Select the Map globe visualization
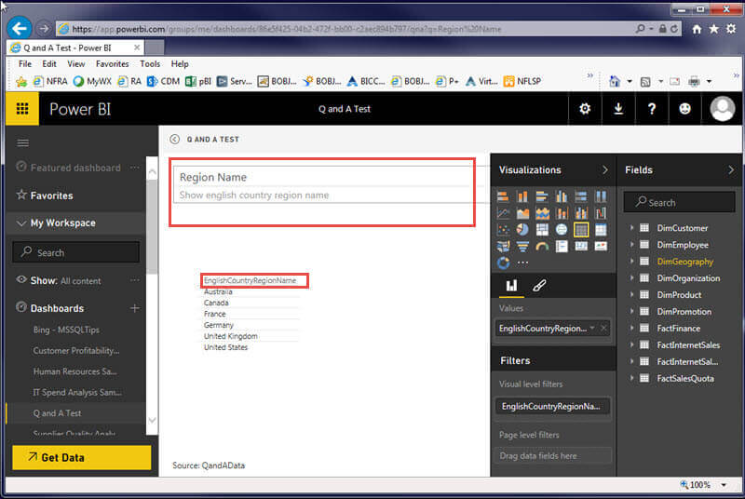The height and width of the screenshot is (499, 745). (x=562, y=230)
